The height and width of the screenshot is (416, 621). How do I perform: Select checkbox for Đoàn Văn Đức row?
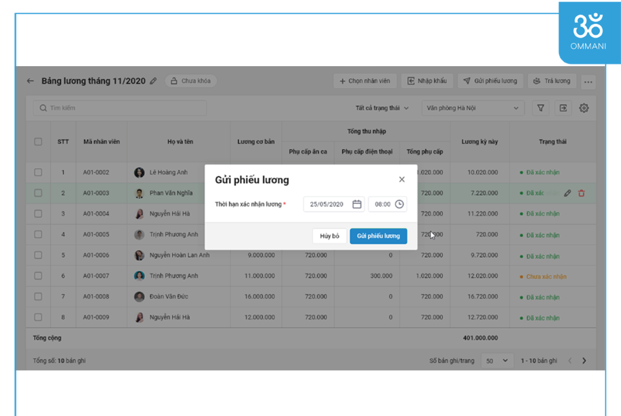point(38,296)
